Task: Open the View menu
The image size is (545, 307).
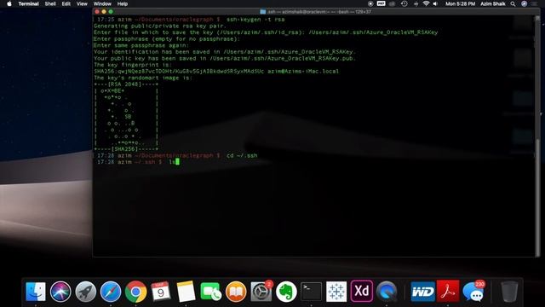Action: click(82, 3)
